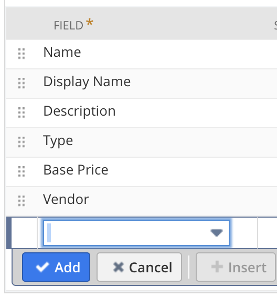277x307 pixels.
Task: Click the drag handle beside Vendor row
Action: 22,201
